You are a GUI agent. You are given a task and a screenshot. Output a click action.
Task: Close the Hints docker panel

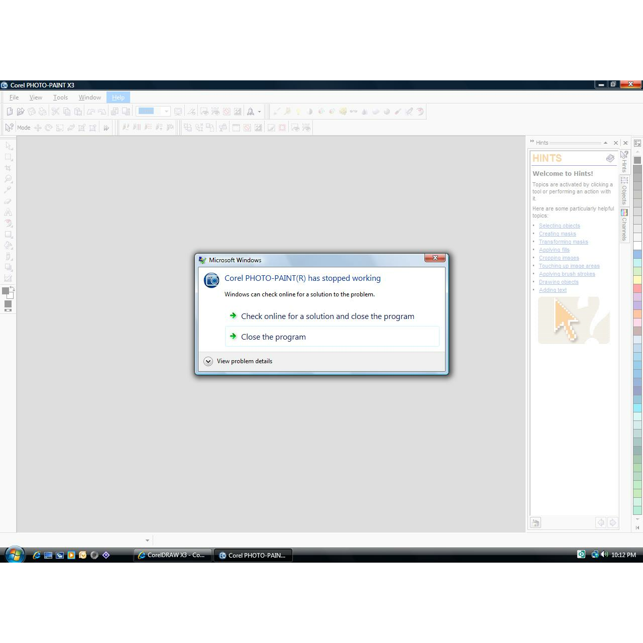tap(615, 143)
